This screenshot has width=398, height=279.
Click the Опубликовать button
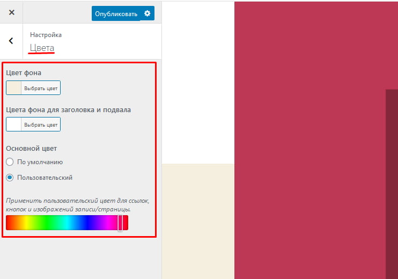pos(116,13)
